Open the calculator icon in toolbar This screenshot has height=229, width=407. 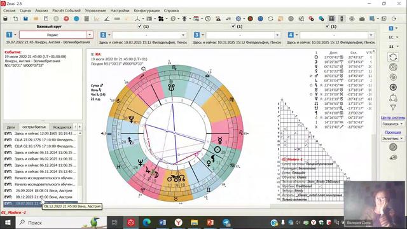[x=86, y=18]
